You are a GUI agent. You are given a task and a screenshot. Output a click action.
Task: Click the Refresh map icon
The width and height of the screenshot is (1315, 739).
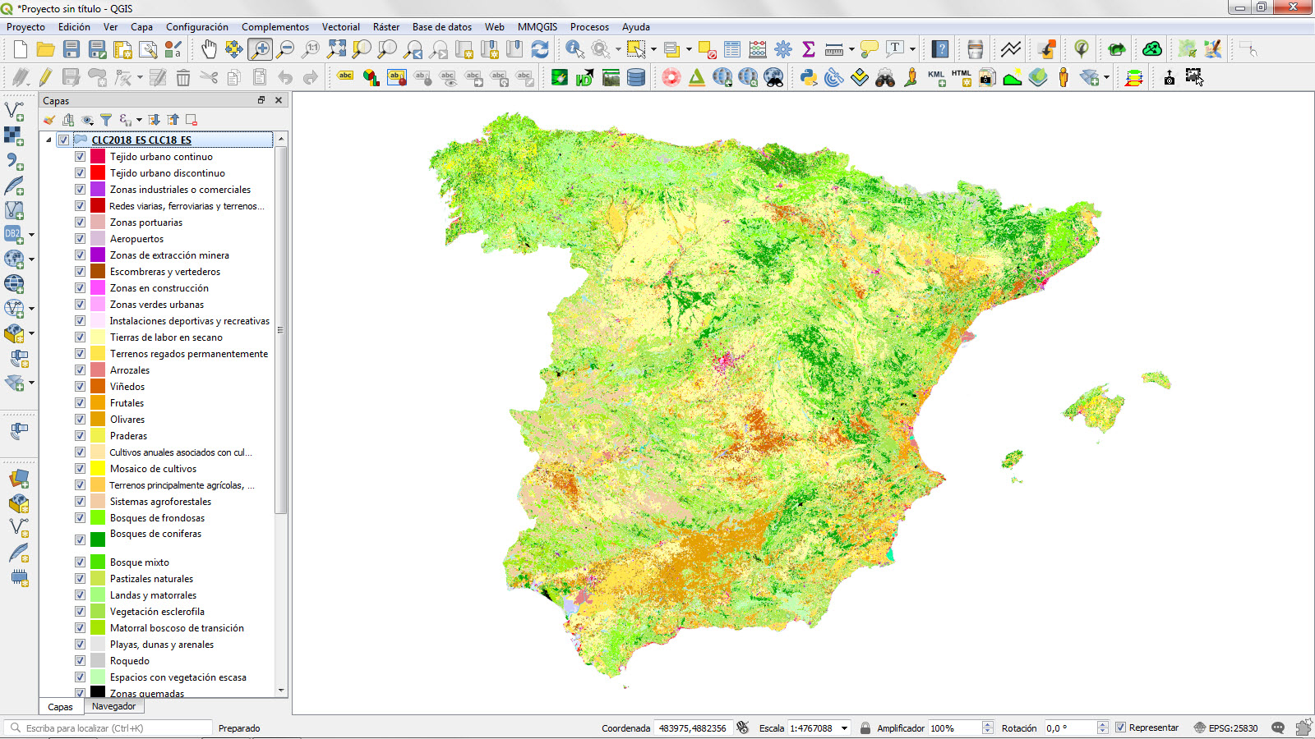[541, 48]
